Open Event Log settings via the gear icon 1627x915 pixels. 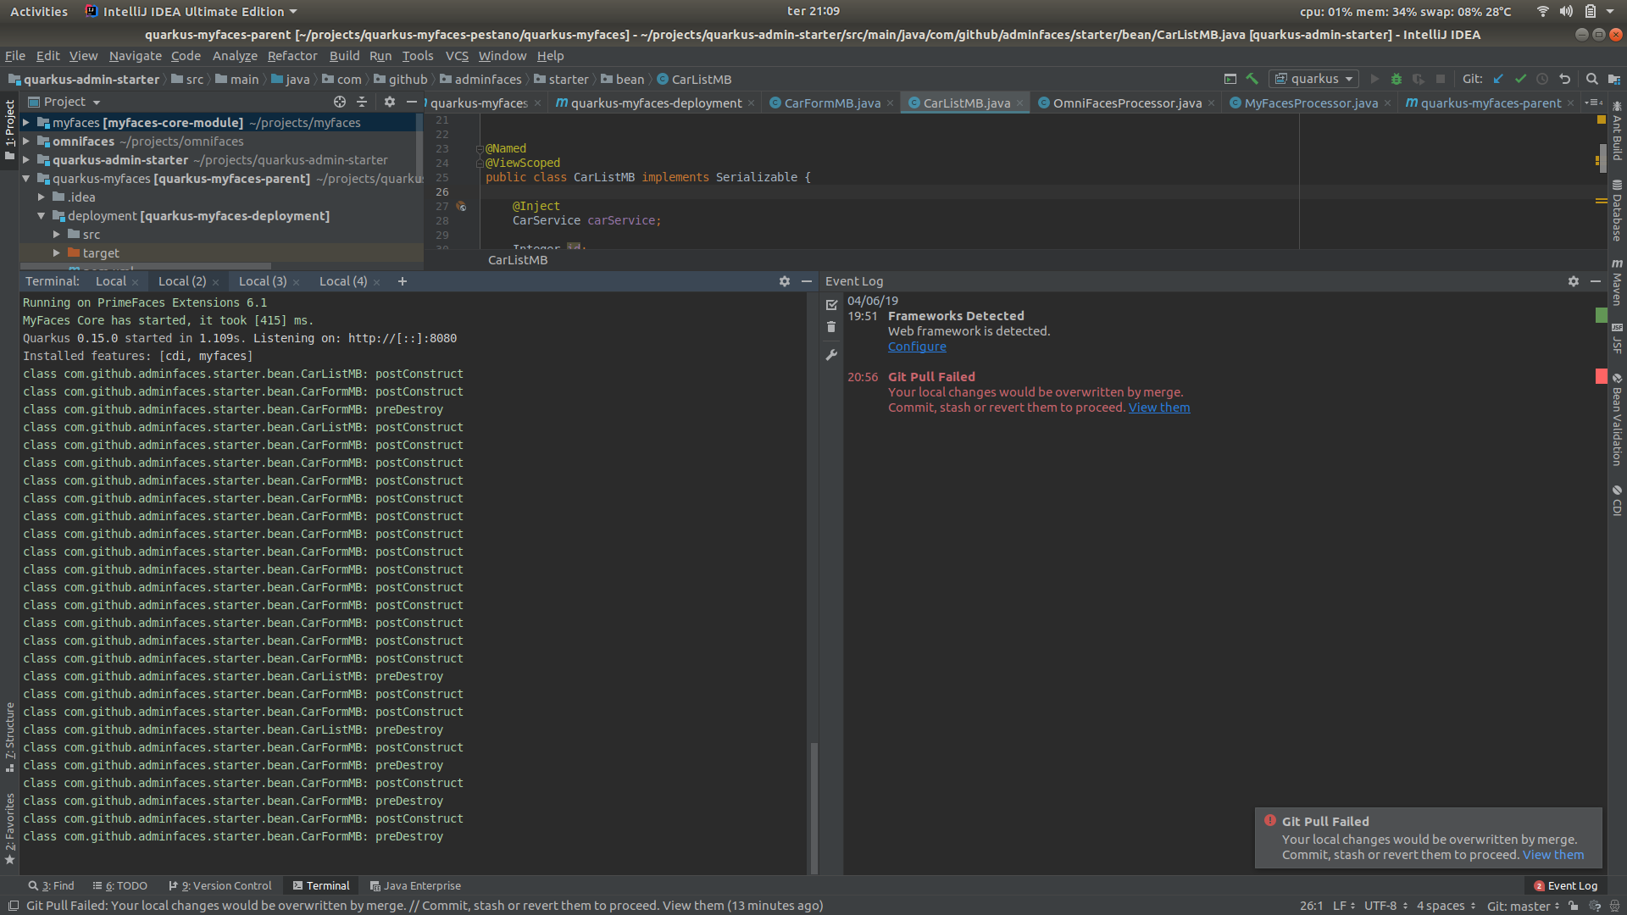coord(1573,281)
